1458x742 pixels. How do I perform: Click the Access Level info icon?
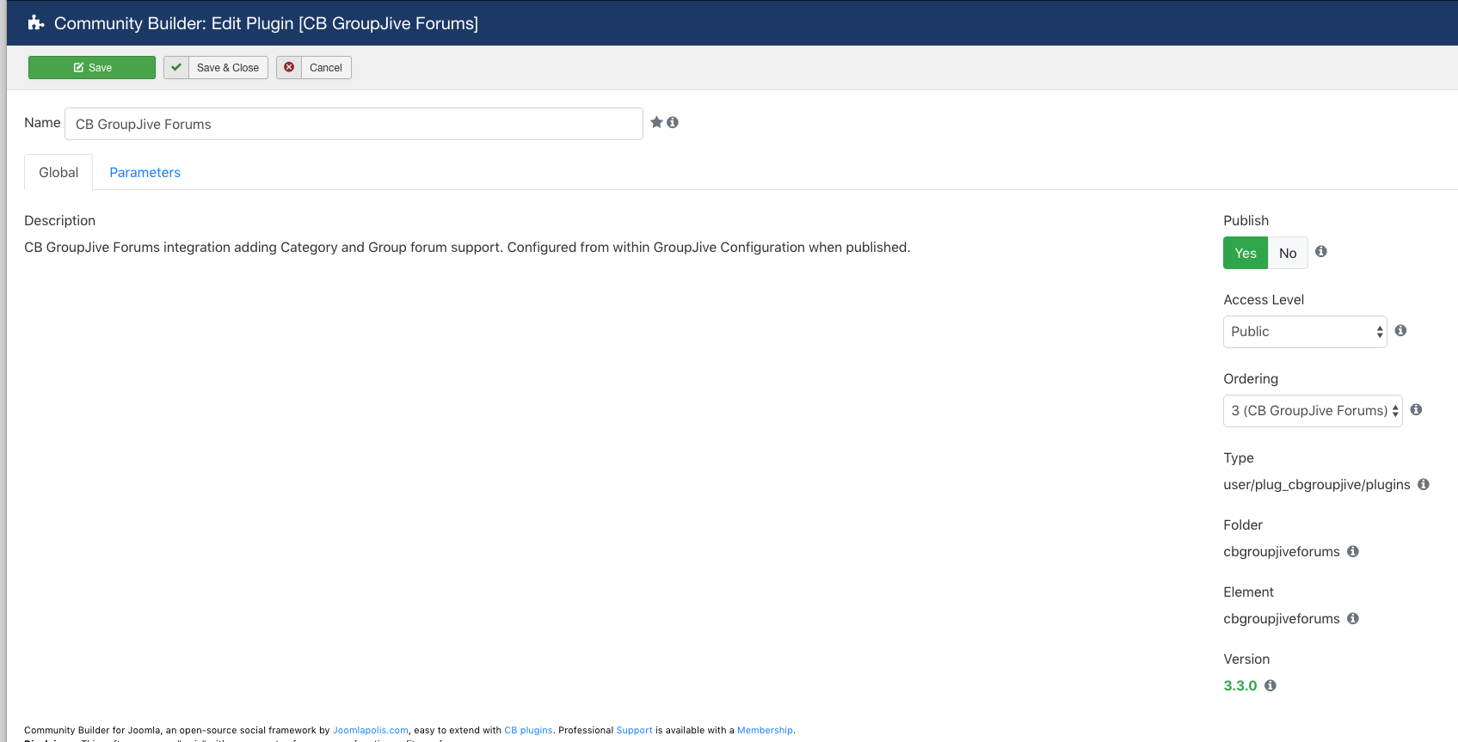(1400, 330)
